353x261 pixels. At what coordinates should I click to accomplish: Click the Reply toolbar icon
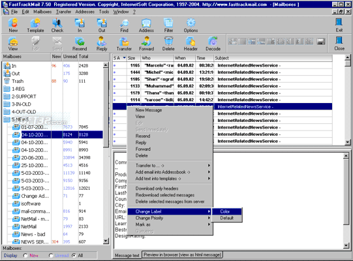click(x=102, y=44)
